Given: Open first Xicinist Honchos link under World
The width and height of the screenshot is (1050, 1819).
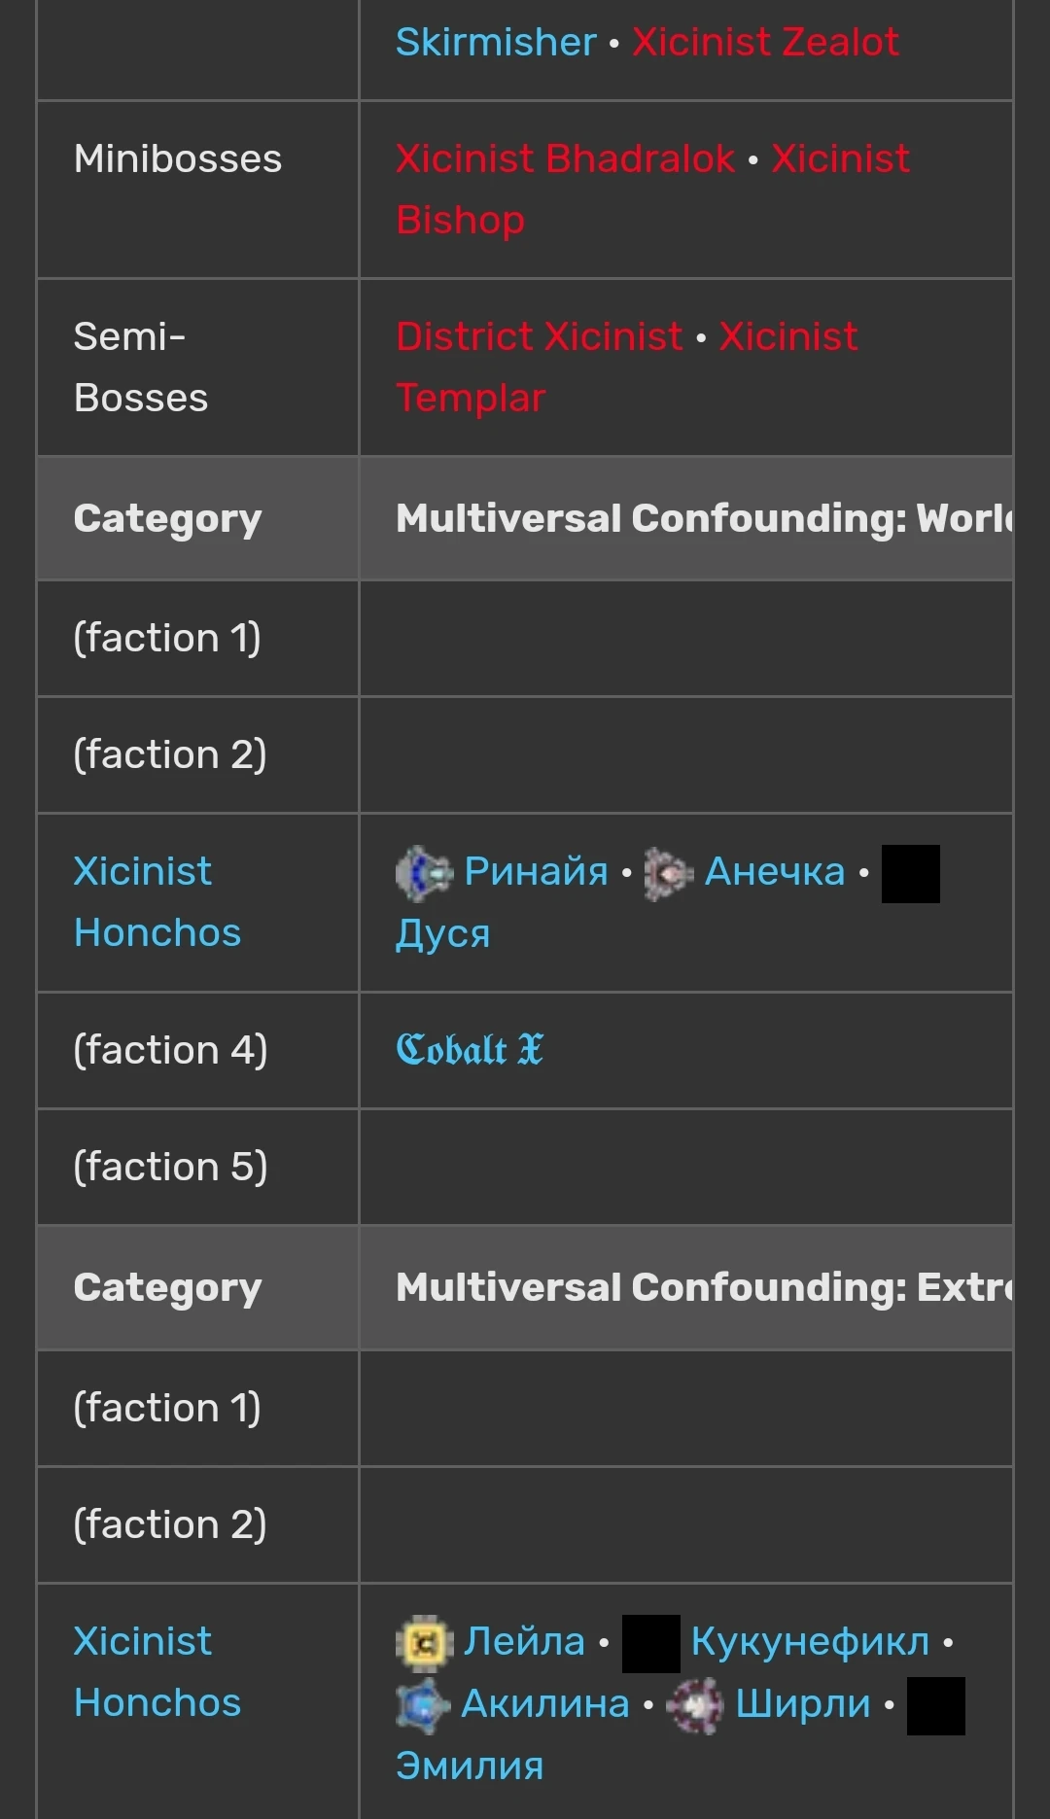Looking at the screenshot, I should coord(157,901).
